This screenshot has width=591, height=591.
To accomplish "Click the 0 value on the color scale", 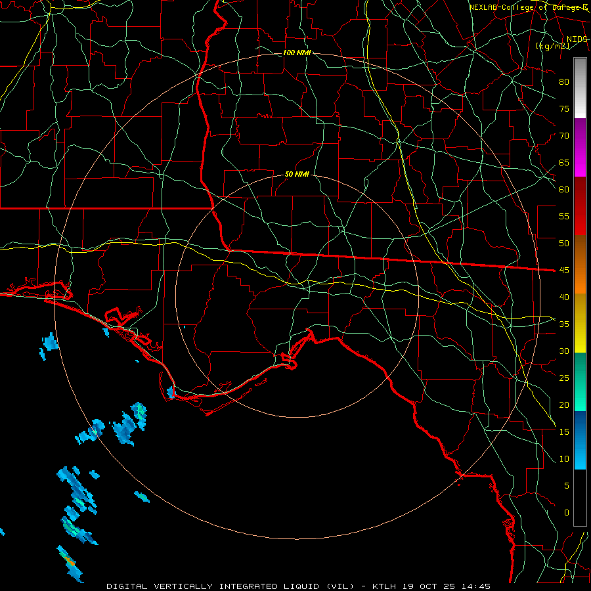I will click(567, 513).
